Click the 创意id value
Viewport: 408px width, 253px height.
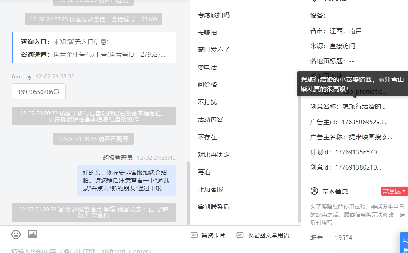tap(358, 167)
